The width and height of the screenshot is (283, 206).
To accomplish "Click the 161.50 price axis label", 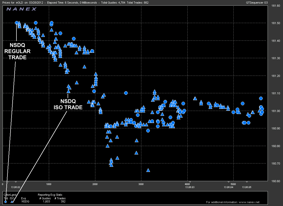I will pos(276,23).
